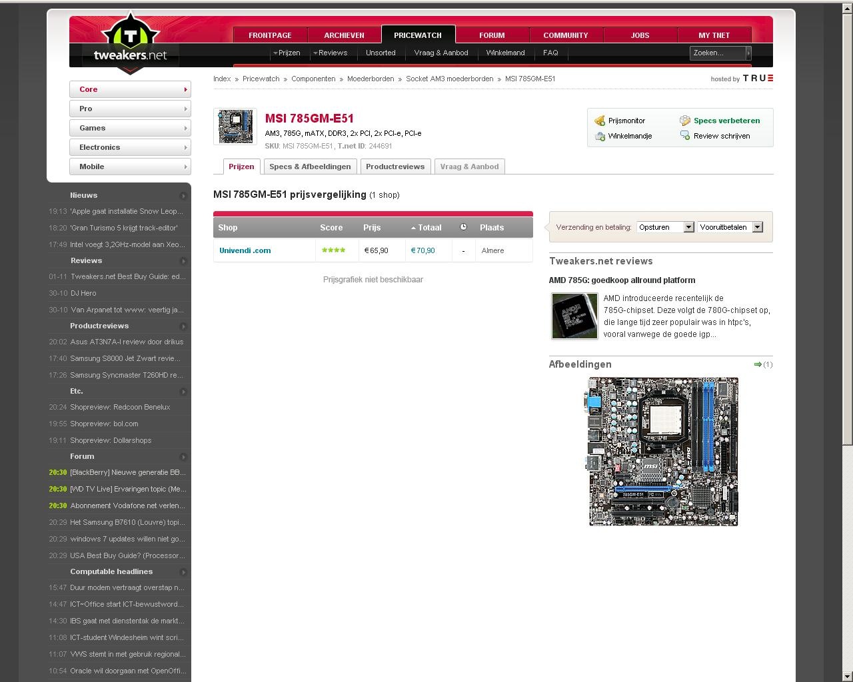Expand the Reviews submenu in the navigation bar

pos(330,53)
